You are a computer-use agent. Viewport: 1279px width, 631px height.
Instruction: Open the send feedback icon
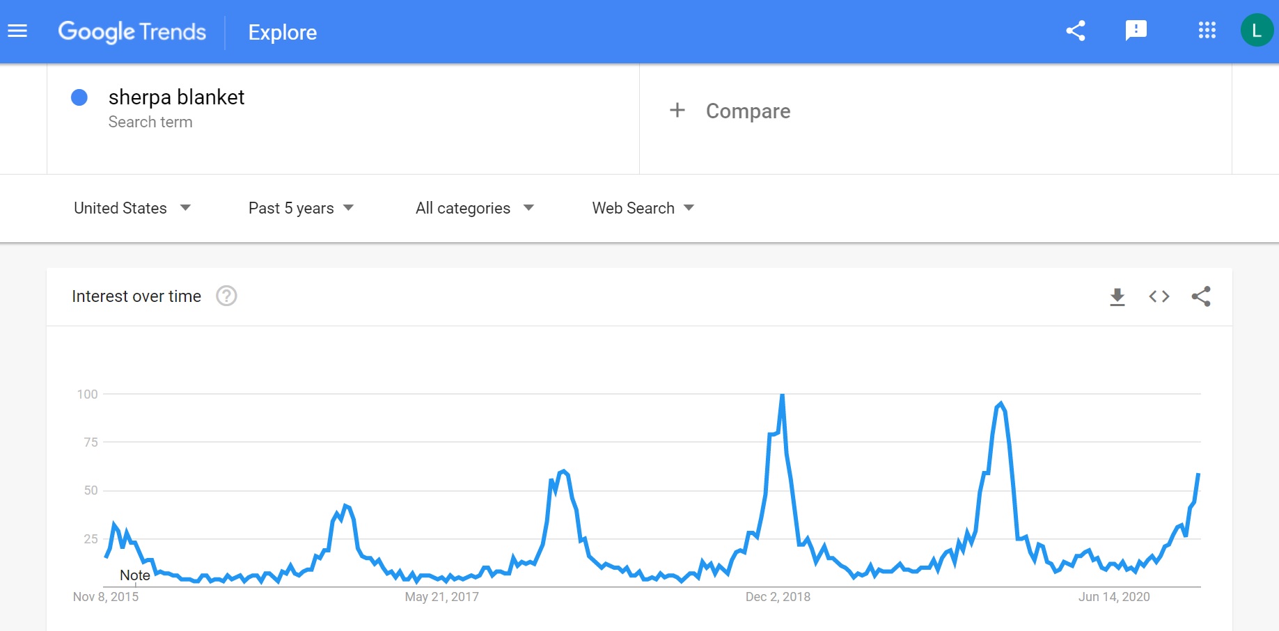(x=1136, y=31)
